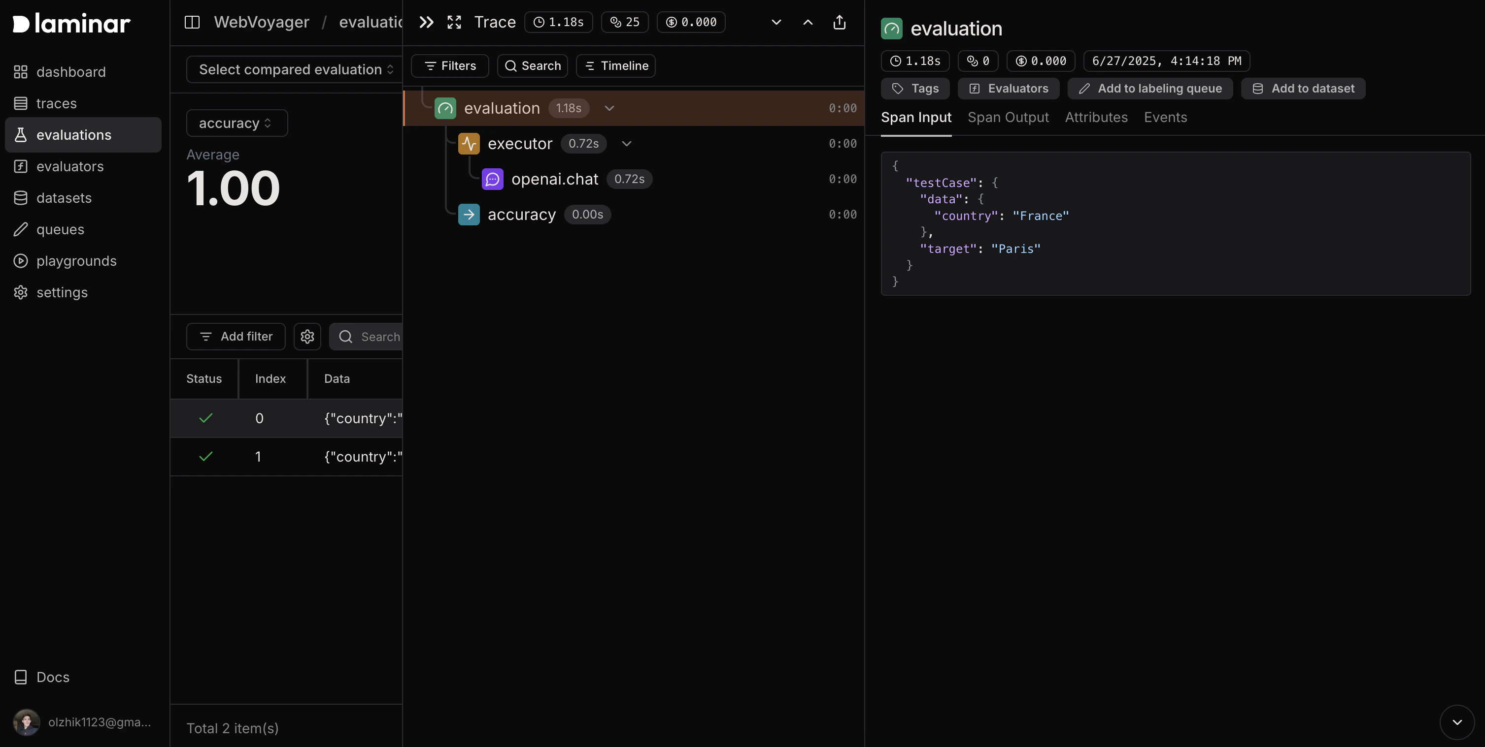This screenshot has height=747, width=1485.
Task: Click Add to labeling queue button
Action: [x=1149, y=89]
